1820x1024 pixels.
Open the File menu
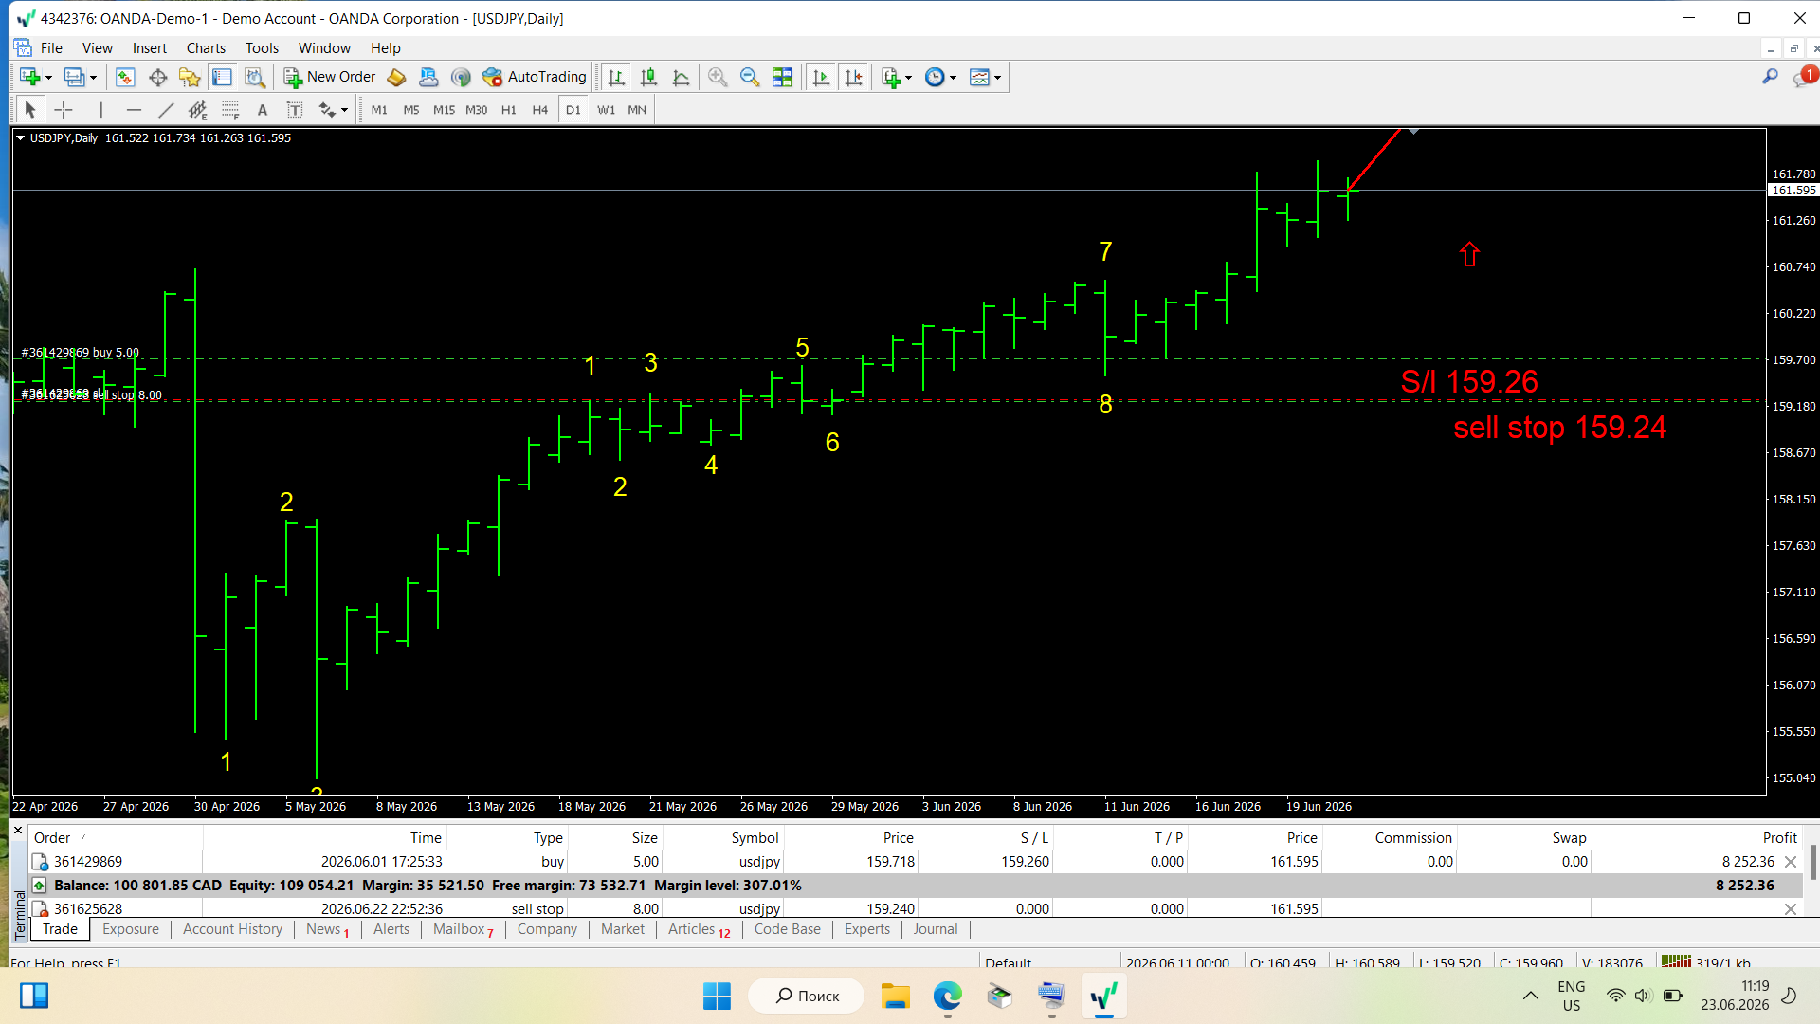click(x=51, y=47)
